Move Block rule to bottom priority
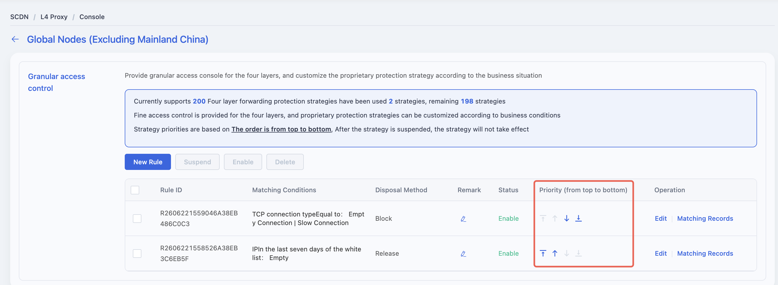The height and width of the screenshot is (285, 778). [x=578, y=218]
